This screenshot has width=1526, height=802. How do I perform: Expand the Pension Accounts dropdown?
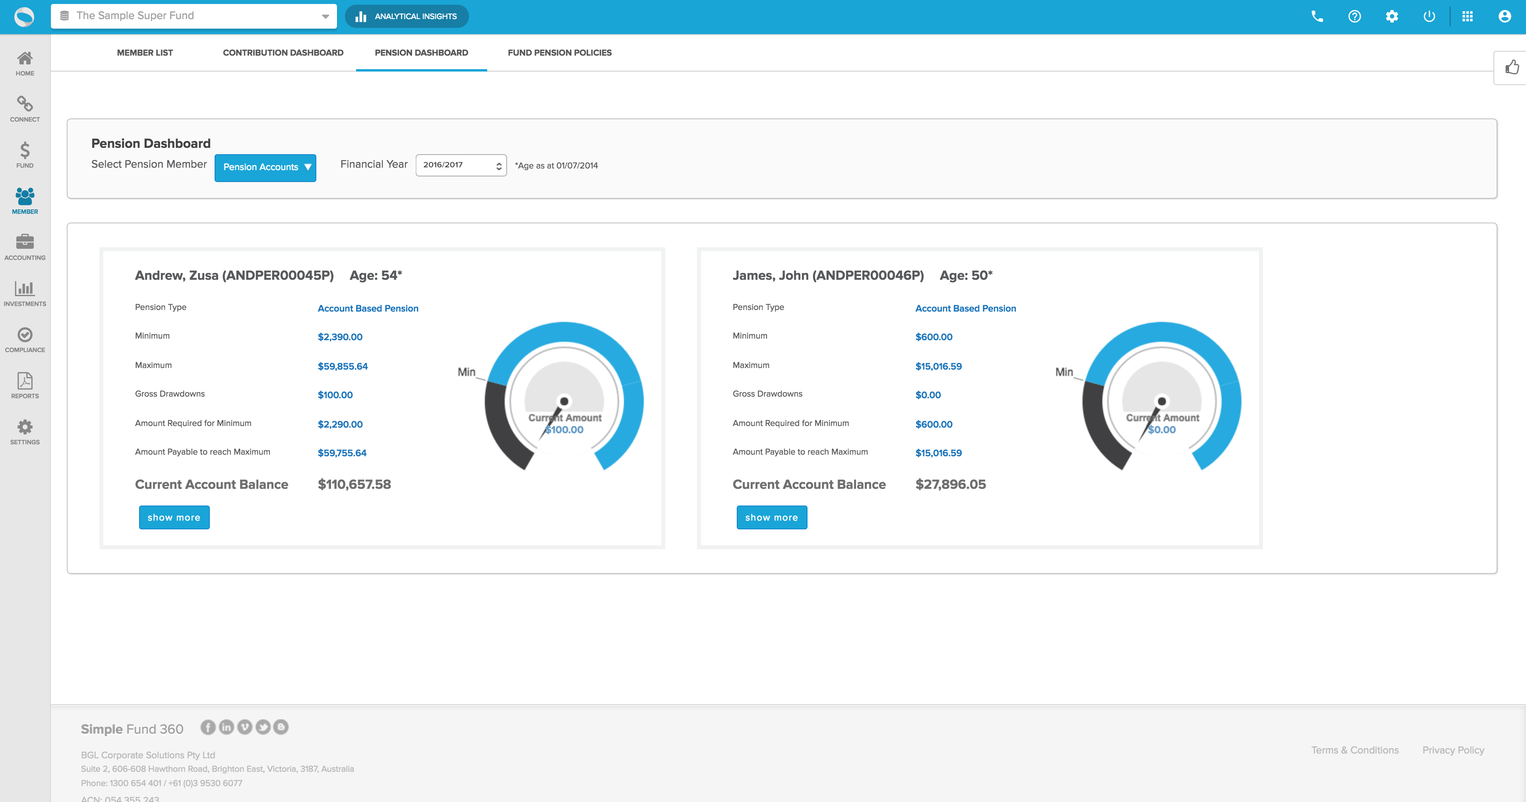point(265,168)
